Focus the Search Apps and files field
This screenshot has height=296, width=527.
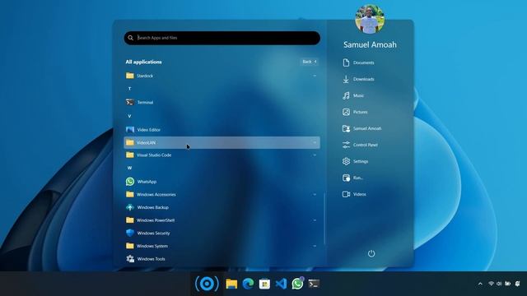[222, 38]
